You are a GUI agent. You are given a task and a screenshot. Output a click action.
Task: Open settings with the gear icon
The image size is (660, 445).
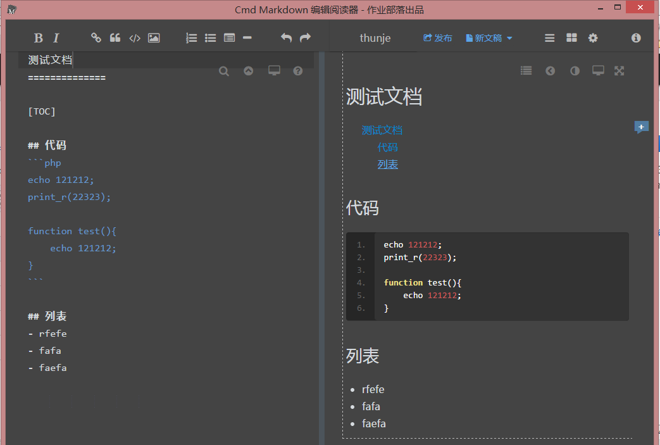(x=593, y=38)
